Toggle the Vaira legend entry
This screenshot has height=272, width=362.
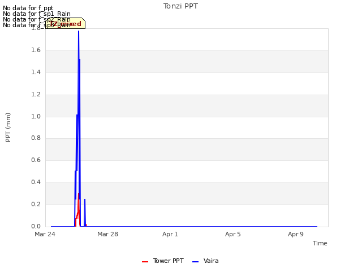coord(205,261)
